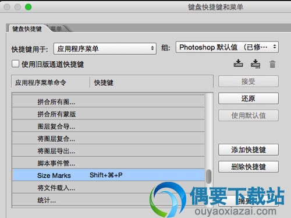
Task: Delete current shortcut set trash icon
Action: 272,64
